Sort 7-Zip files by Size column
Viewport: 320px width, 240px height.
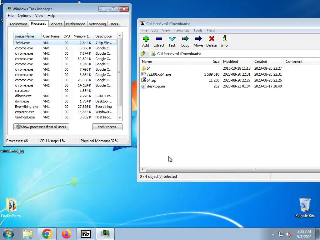tap(205, 62)
